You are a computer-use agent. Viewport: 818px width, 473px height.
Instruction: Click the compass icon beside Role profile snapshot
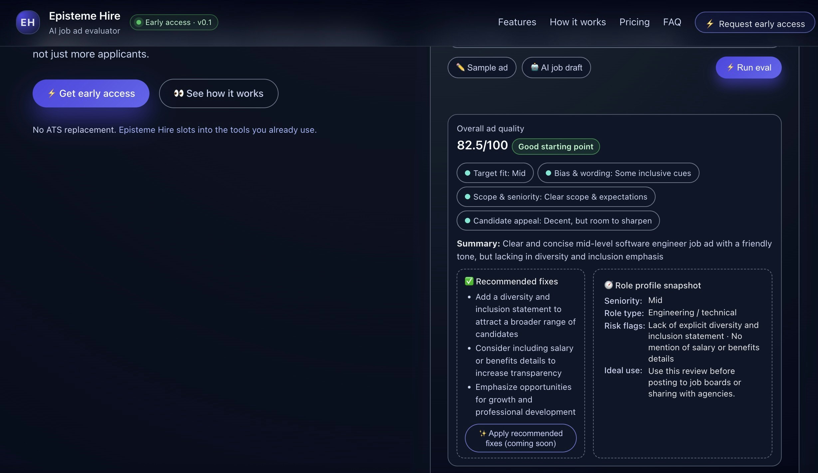coord(608,285)
